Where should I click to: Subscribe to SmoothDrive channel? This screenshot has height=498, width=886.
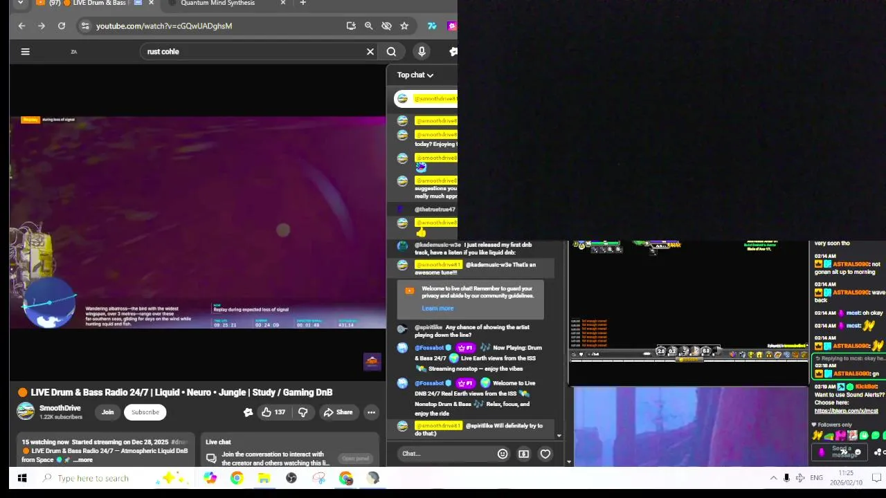pyautogui.click(x=145, y=412)
